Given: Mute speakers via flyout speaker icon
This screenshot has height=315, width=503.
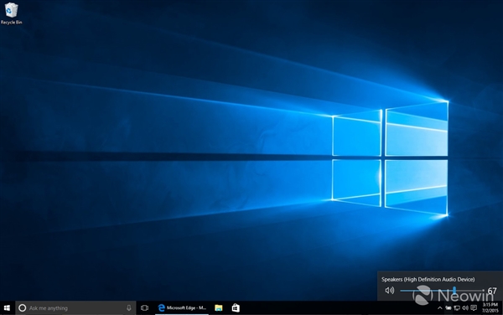Looking at the screenshot, I should pyautogui.click(x=390, y=291).
